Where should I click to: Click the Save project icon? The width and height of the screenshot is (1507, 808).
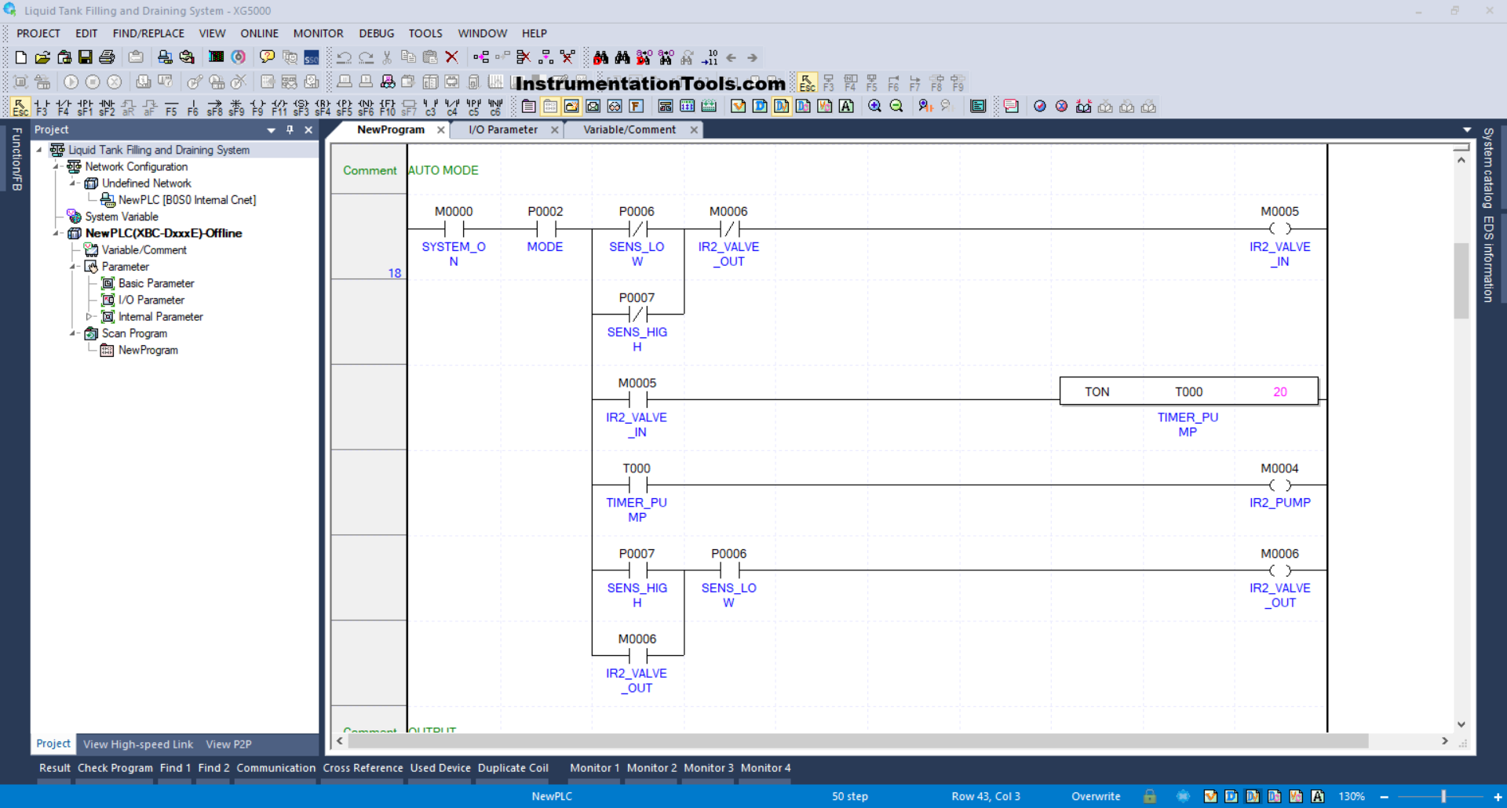[x=86, y=57]
